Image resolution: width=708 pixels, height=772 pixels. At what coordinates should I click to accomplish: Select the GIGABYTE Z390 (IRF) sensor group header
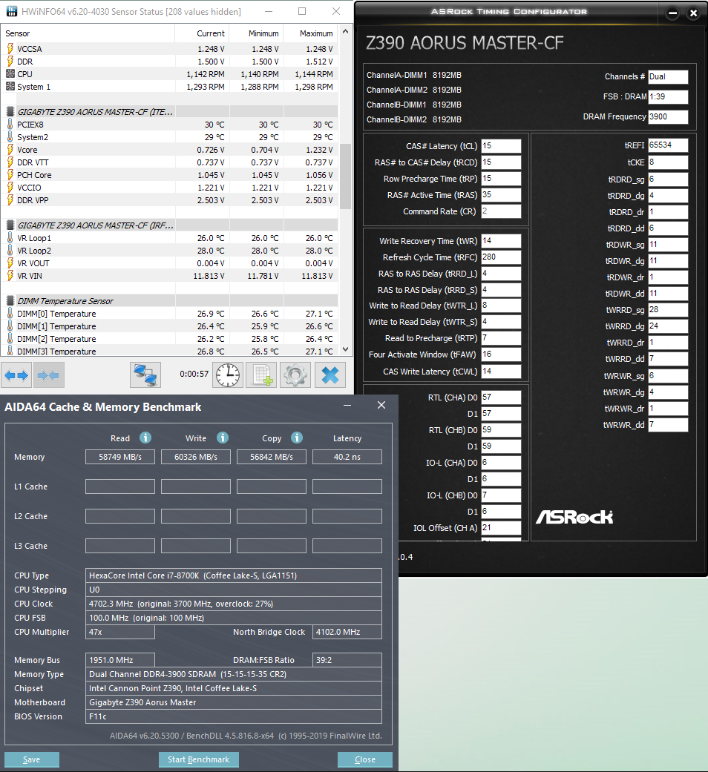coord(169,225)
